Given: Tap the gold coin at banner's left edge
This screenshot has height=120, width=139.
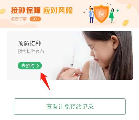Looking at the screenshot, I should click(3, 12).
